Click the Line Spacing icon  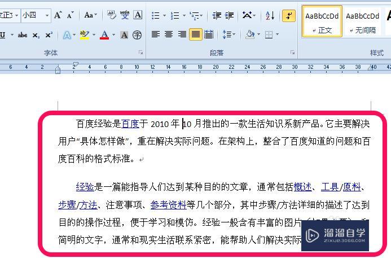(227, 34)
